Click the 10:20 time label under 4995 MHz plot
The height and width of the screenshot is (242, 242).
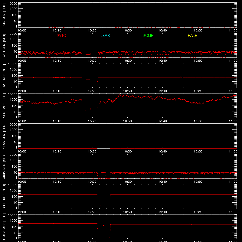click(92, 182)
